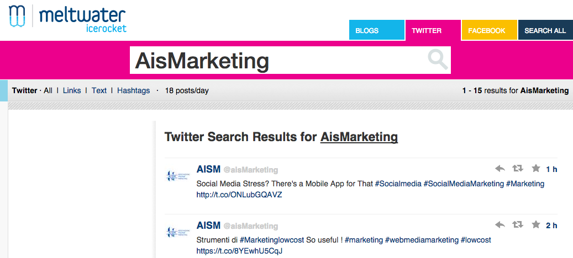The image size is (573, 258).
Task: Favorite the first tweet with the star
Action: click(x=536, y=168)
